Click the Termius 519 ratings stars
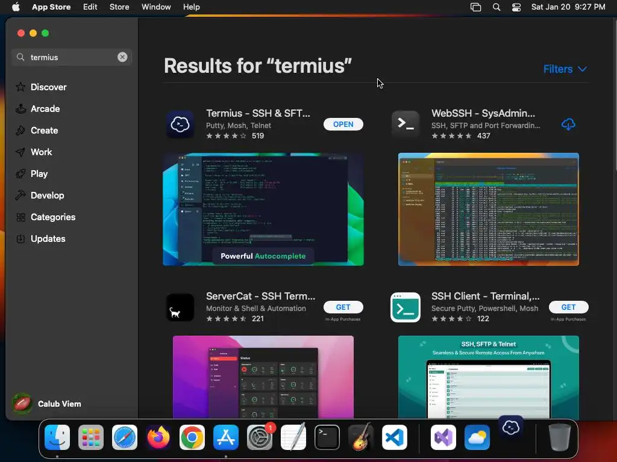Screen dimensions: 617x462 227,136
